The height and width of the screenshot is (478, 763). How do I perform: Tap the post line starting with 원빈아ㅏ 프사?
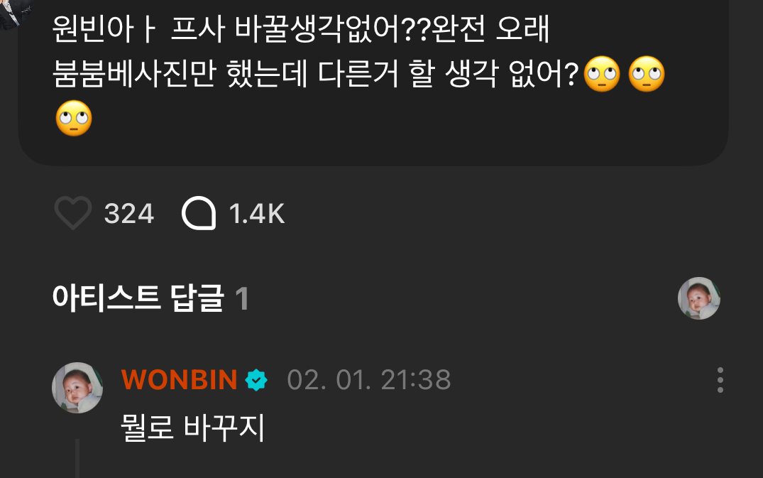[x=301, y=29]
